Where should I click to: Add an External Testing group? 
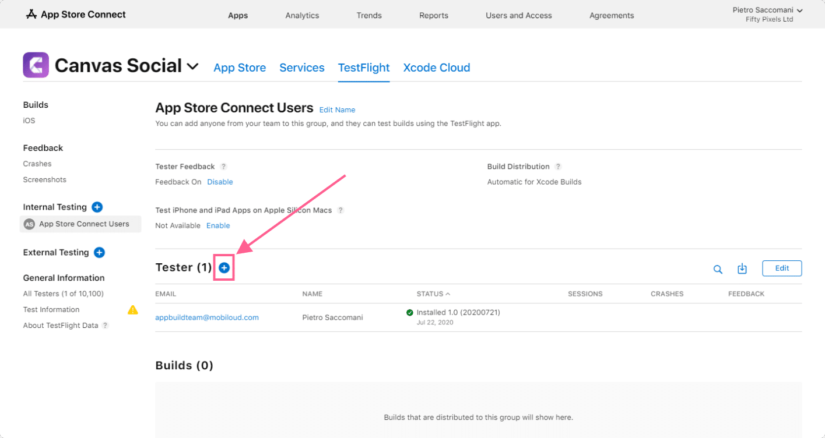point(99,252)
